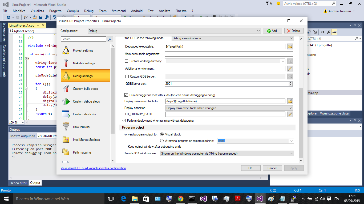Click Visual Studio navigate back arrow
This screenshot has height=204, width=364.
(x=8, y=17)
